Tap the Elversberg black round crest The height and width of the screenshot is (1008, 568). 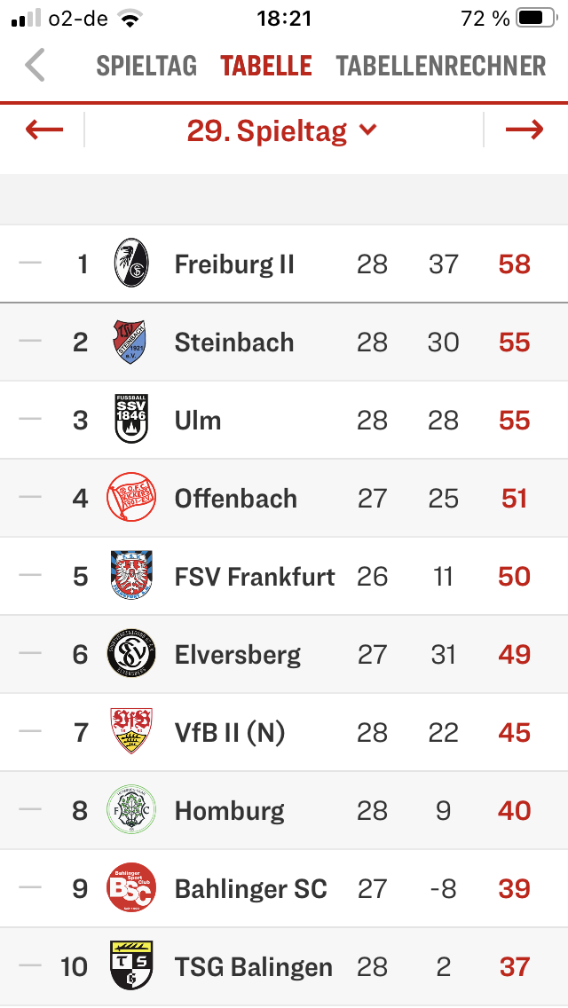(x=131, y=653)
